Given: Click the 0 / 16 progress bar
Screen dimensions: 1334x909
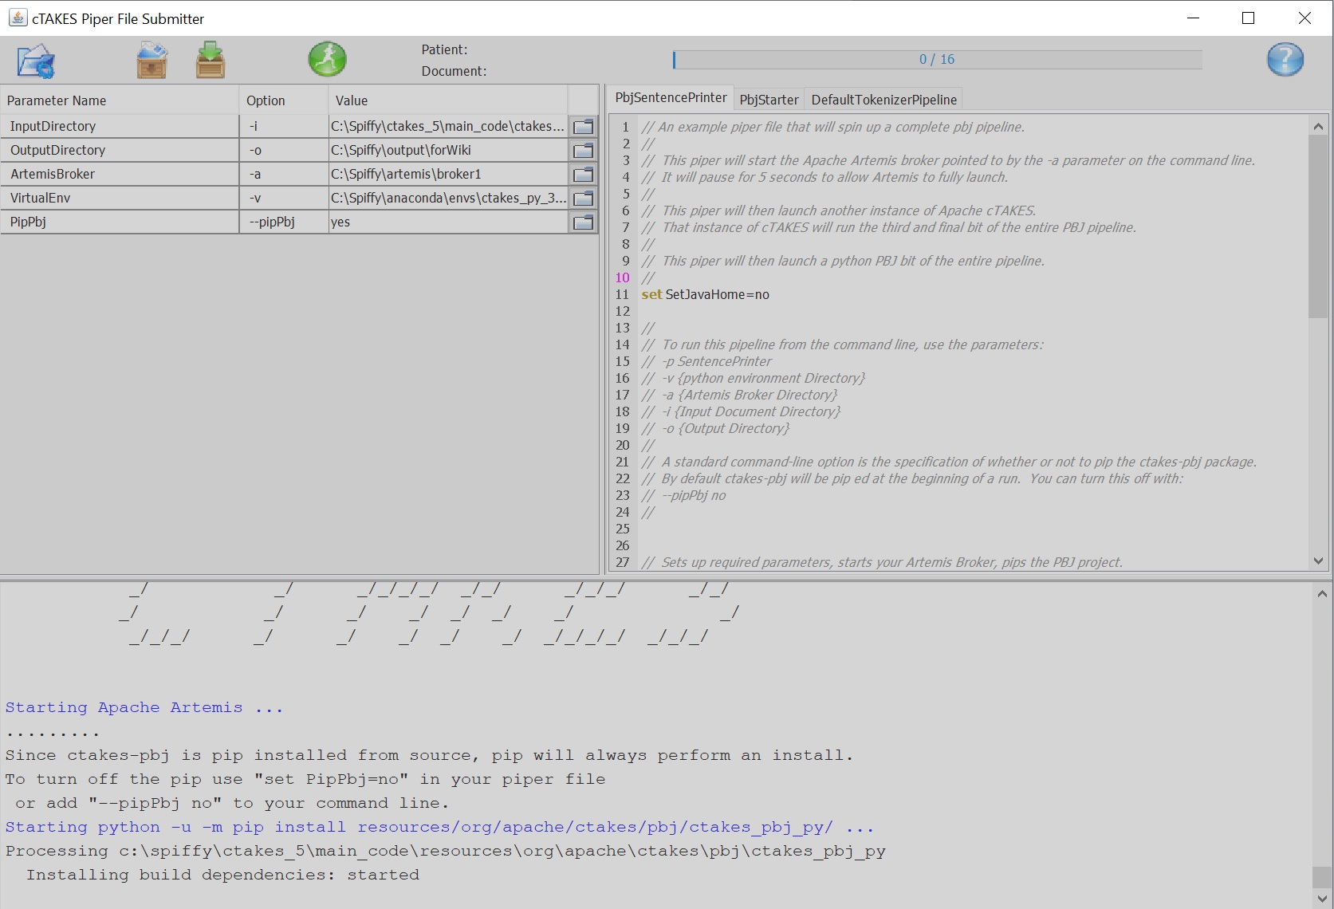Looking at the screenshot, I should pos(937,60).
